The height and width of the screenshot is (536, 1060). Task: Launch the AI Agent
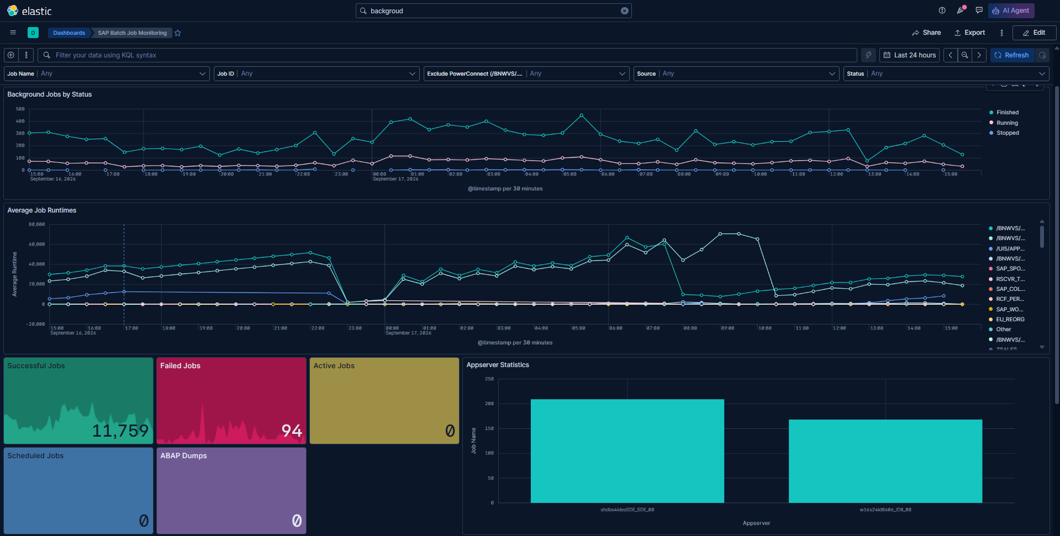click(x=1011, y=10)
